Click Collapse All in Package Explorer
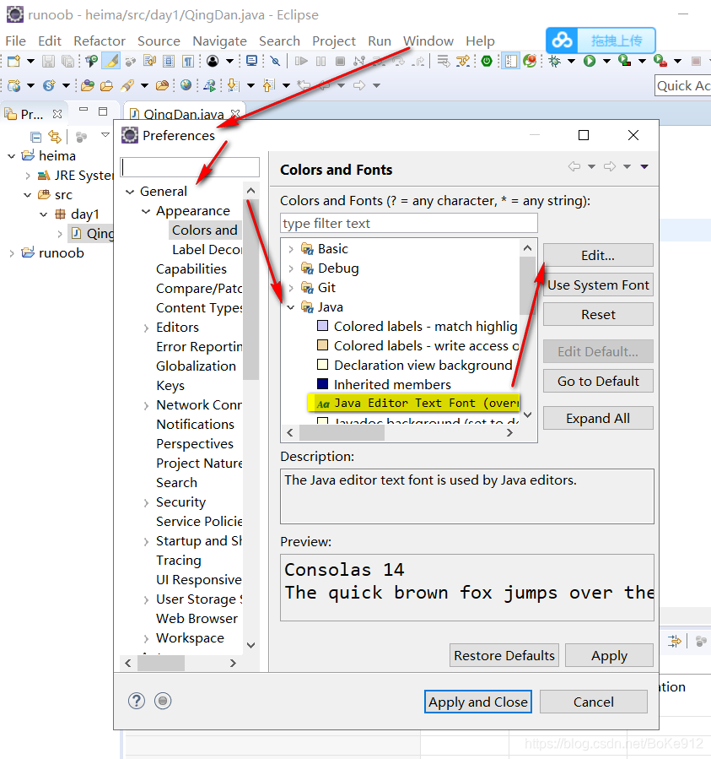Screen dimensions: 711x759 pyautogui.click(x=35, y=137)
